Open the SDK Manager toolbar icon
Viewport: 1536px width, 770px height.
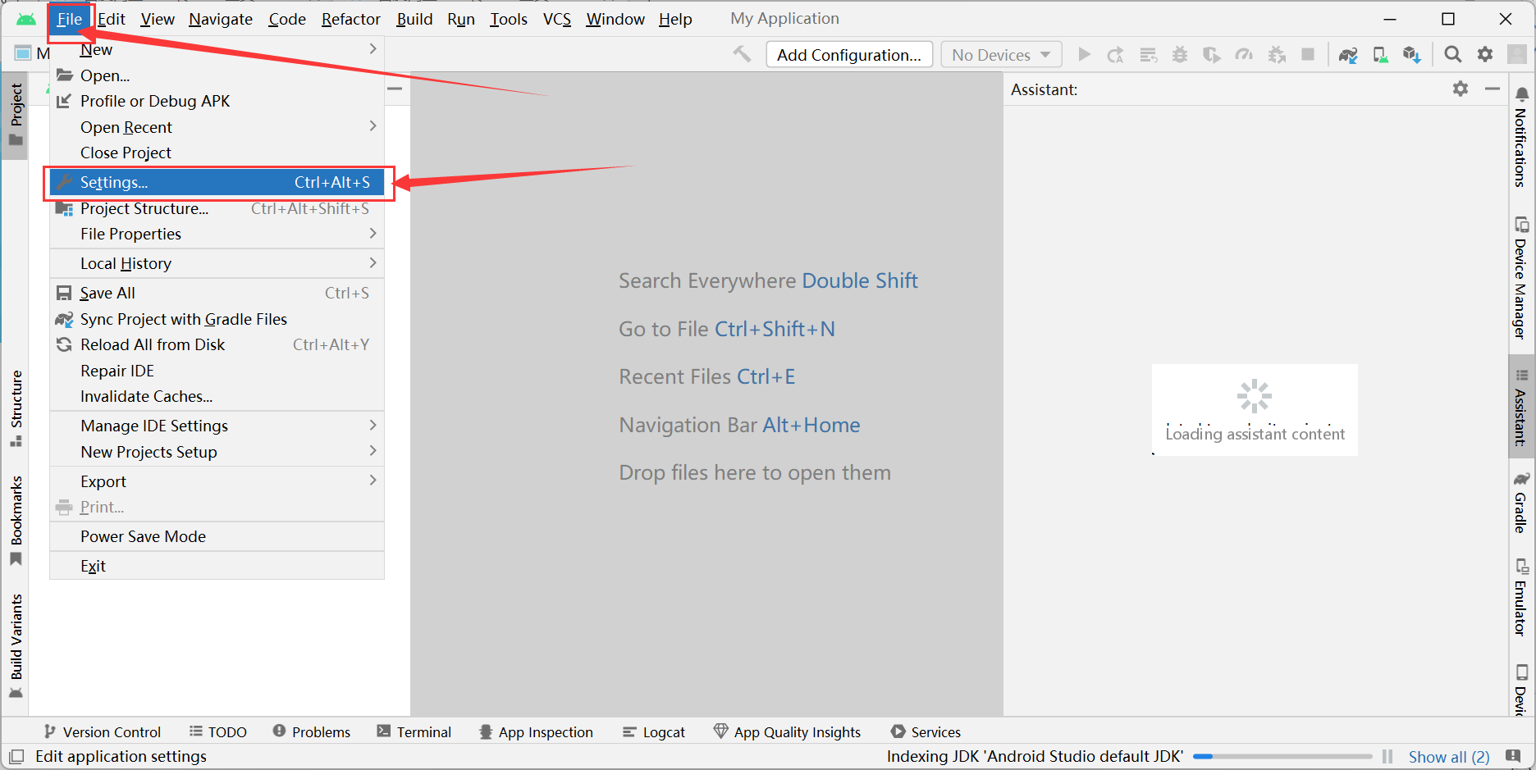tap(1412, 55)
